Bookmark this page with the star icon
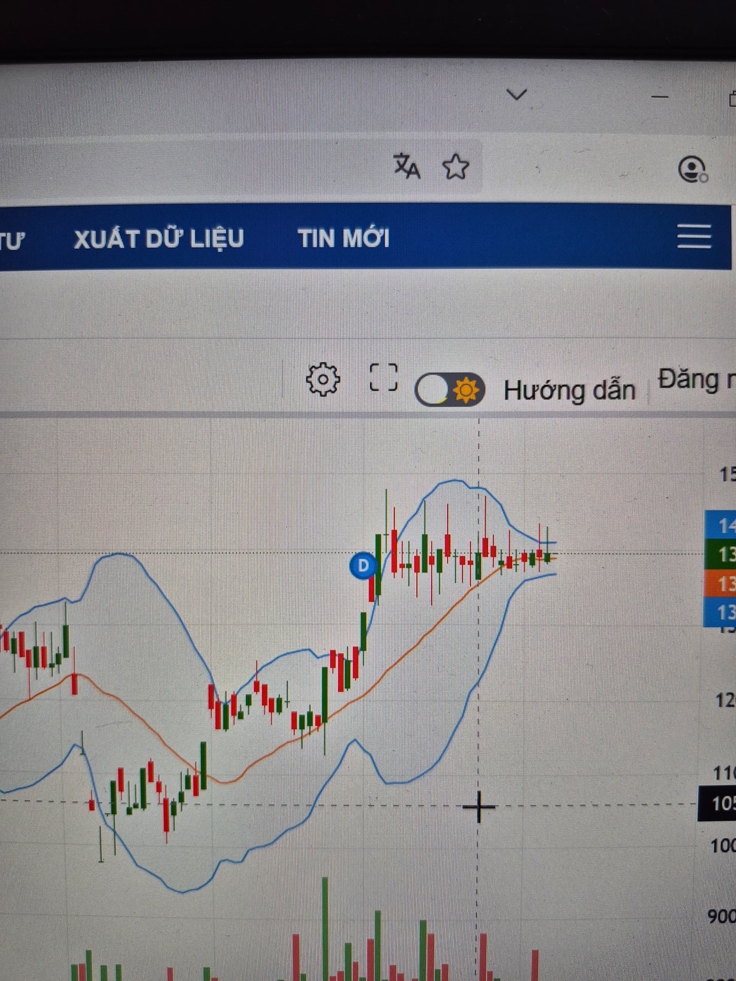 [456, 167]
